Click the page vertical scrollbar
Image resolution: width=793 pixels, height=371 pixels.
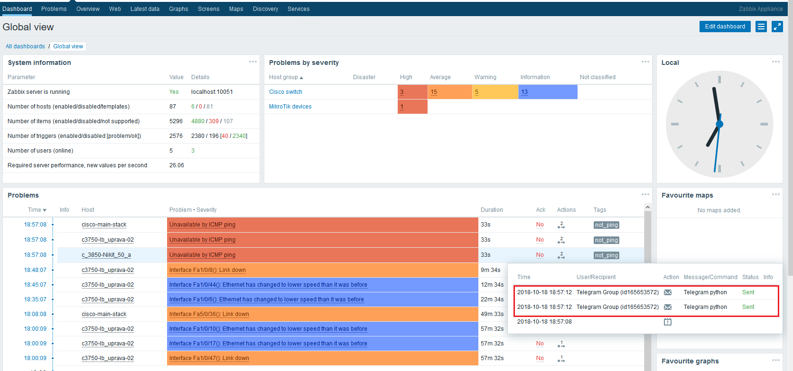tap(790, 137)
